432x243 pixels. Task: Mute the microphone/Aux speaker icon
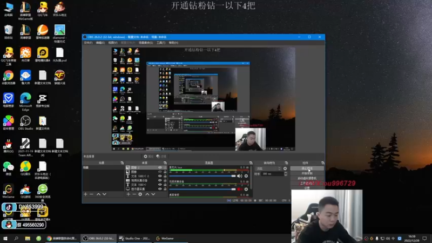(239, 176)
